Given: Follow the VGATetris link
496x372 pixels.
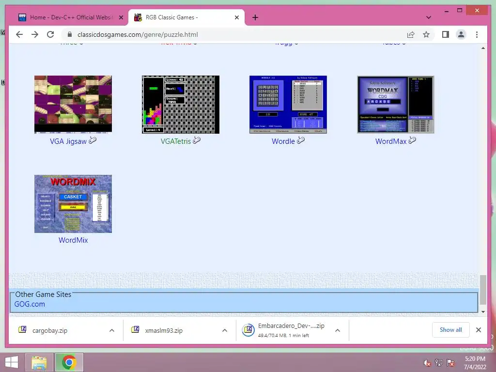Looking at the screenshot, I should pyautogui.click(x=175, y=141).
